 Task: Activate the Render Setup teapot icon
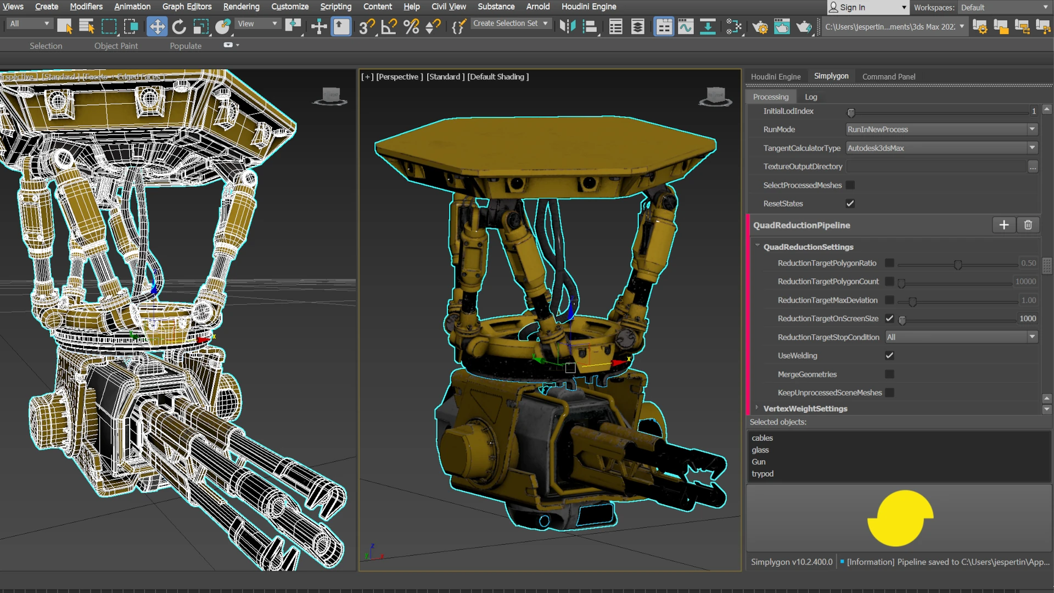tap(760, 26)
